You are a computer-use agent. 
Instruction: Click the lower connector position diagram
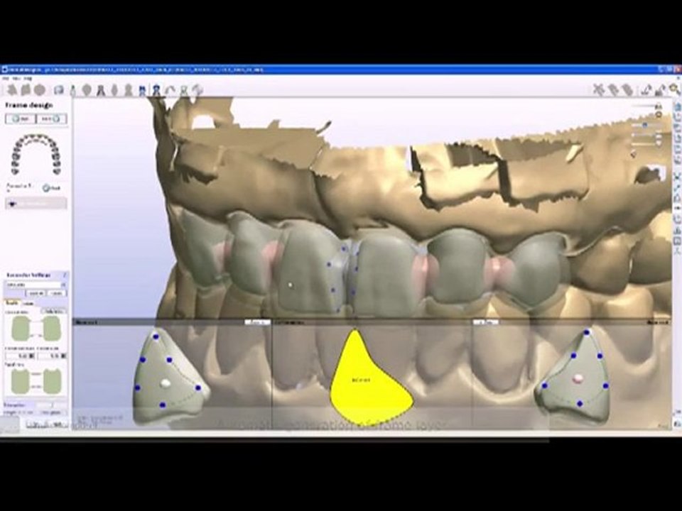[x=36, y=382]
